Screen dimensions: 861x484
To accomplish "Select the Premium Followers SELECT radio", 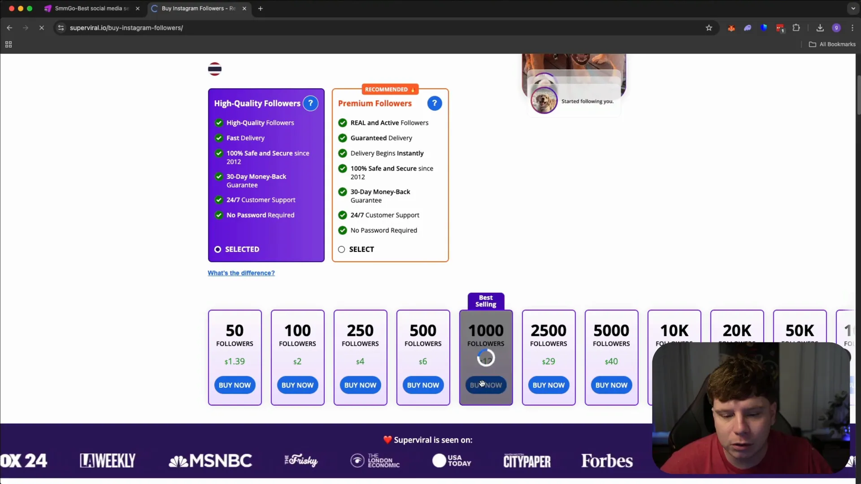I will pos(341,250).
